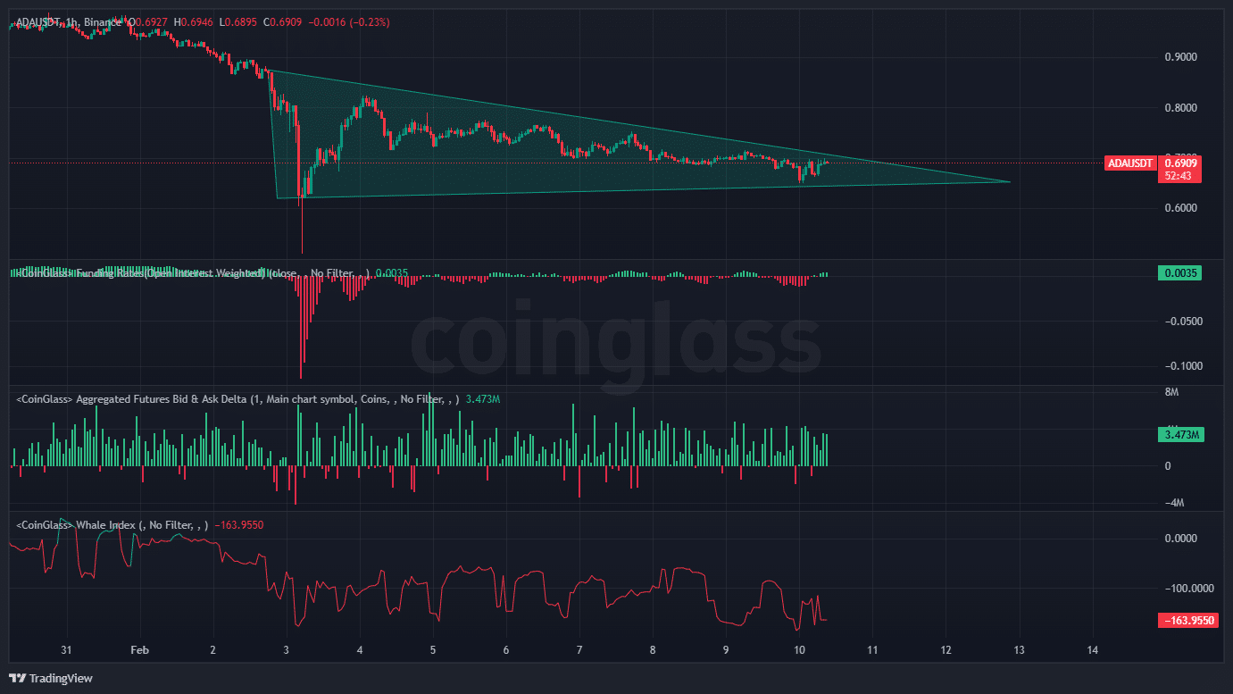1233x694 pixels.
Task: Click the −100.0000 whale index scale label
Action: tap(1187, 589)
